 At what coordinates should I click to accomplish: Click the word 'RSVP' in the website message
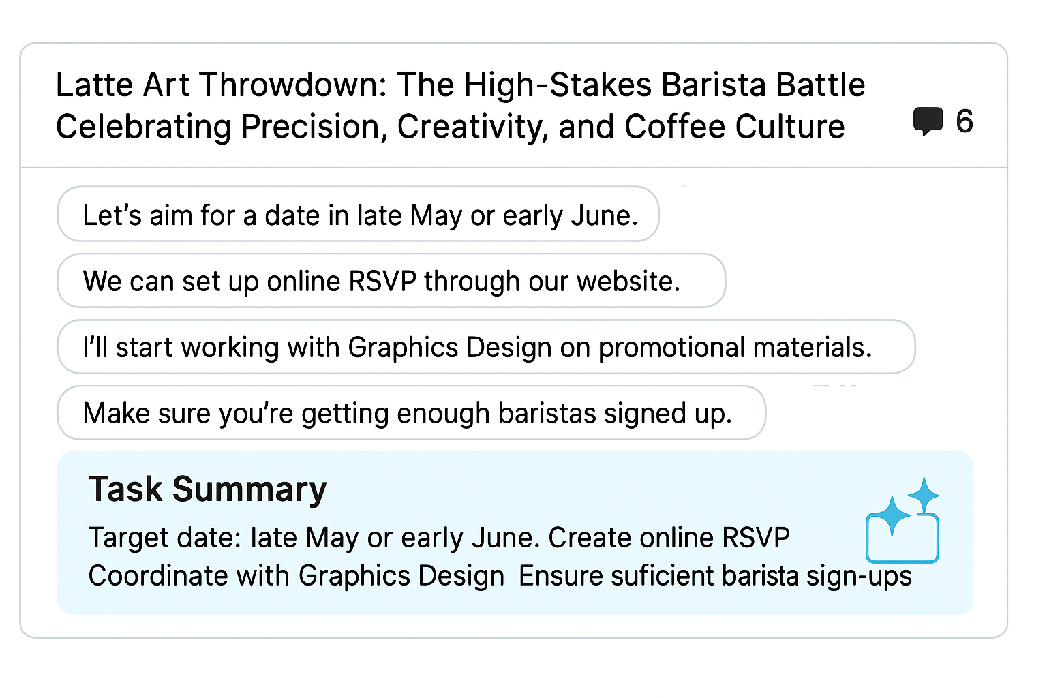(382, 281)
